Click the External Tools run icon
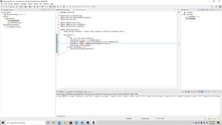222x125 pixels. click(30, 7)
